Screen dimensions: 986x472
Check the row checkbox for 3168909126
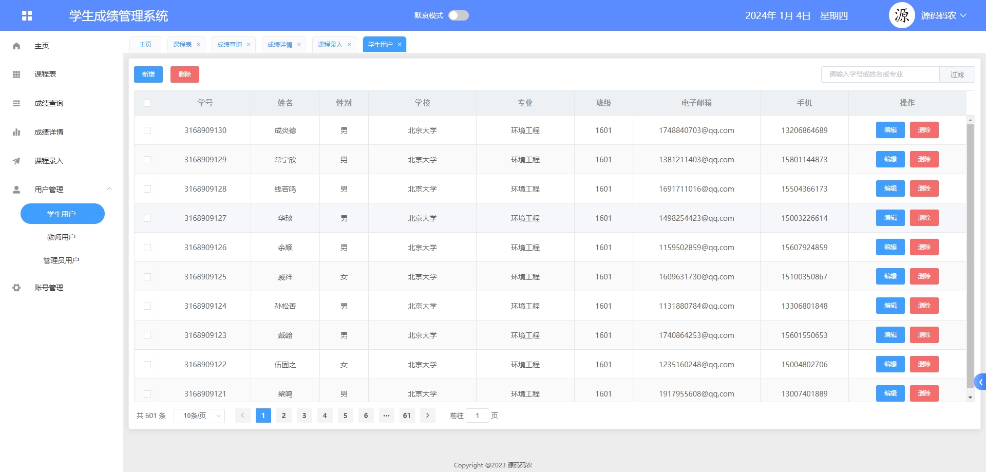click(x=147, y=248)
